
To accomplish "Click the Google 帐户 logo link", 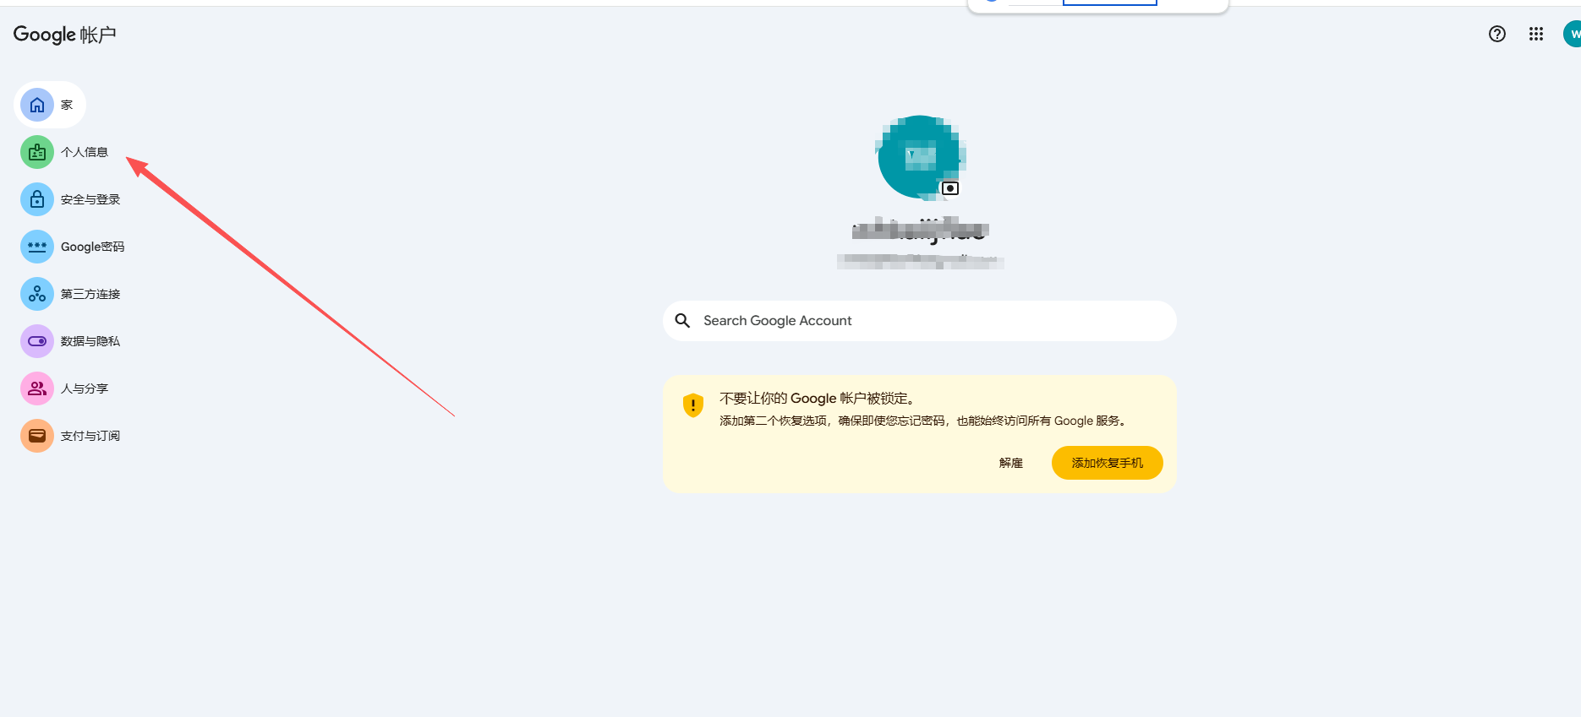I will (x=64, y=35).
